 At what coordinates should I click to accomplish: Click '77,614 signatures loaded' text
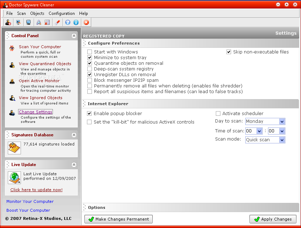pyautogui.click(x=49, y=144)
